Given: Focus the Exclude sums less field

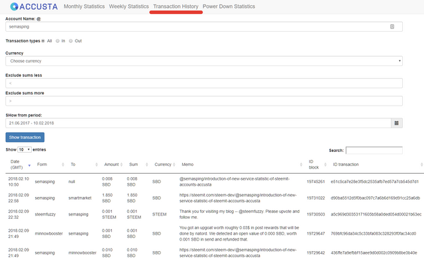Looking at the screenshot, I should point(204,83).
